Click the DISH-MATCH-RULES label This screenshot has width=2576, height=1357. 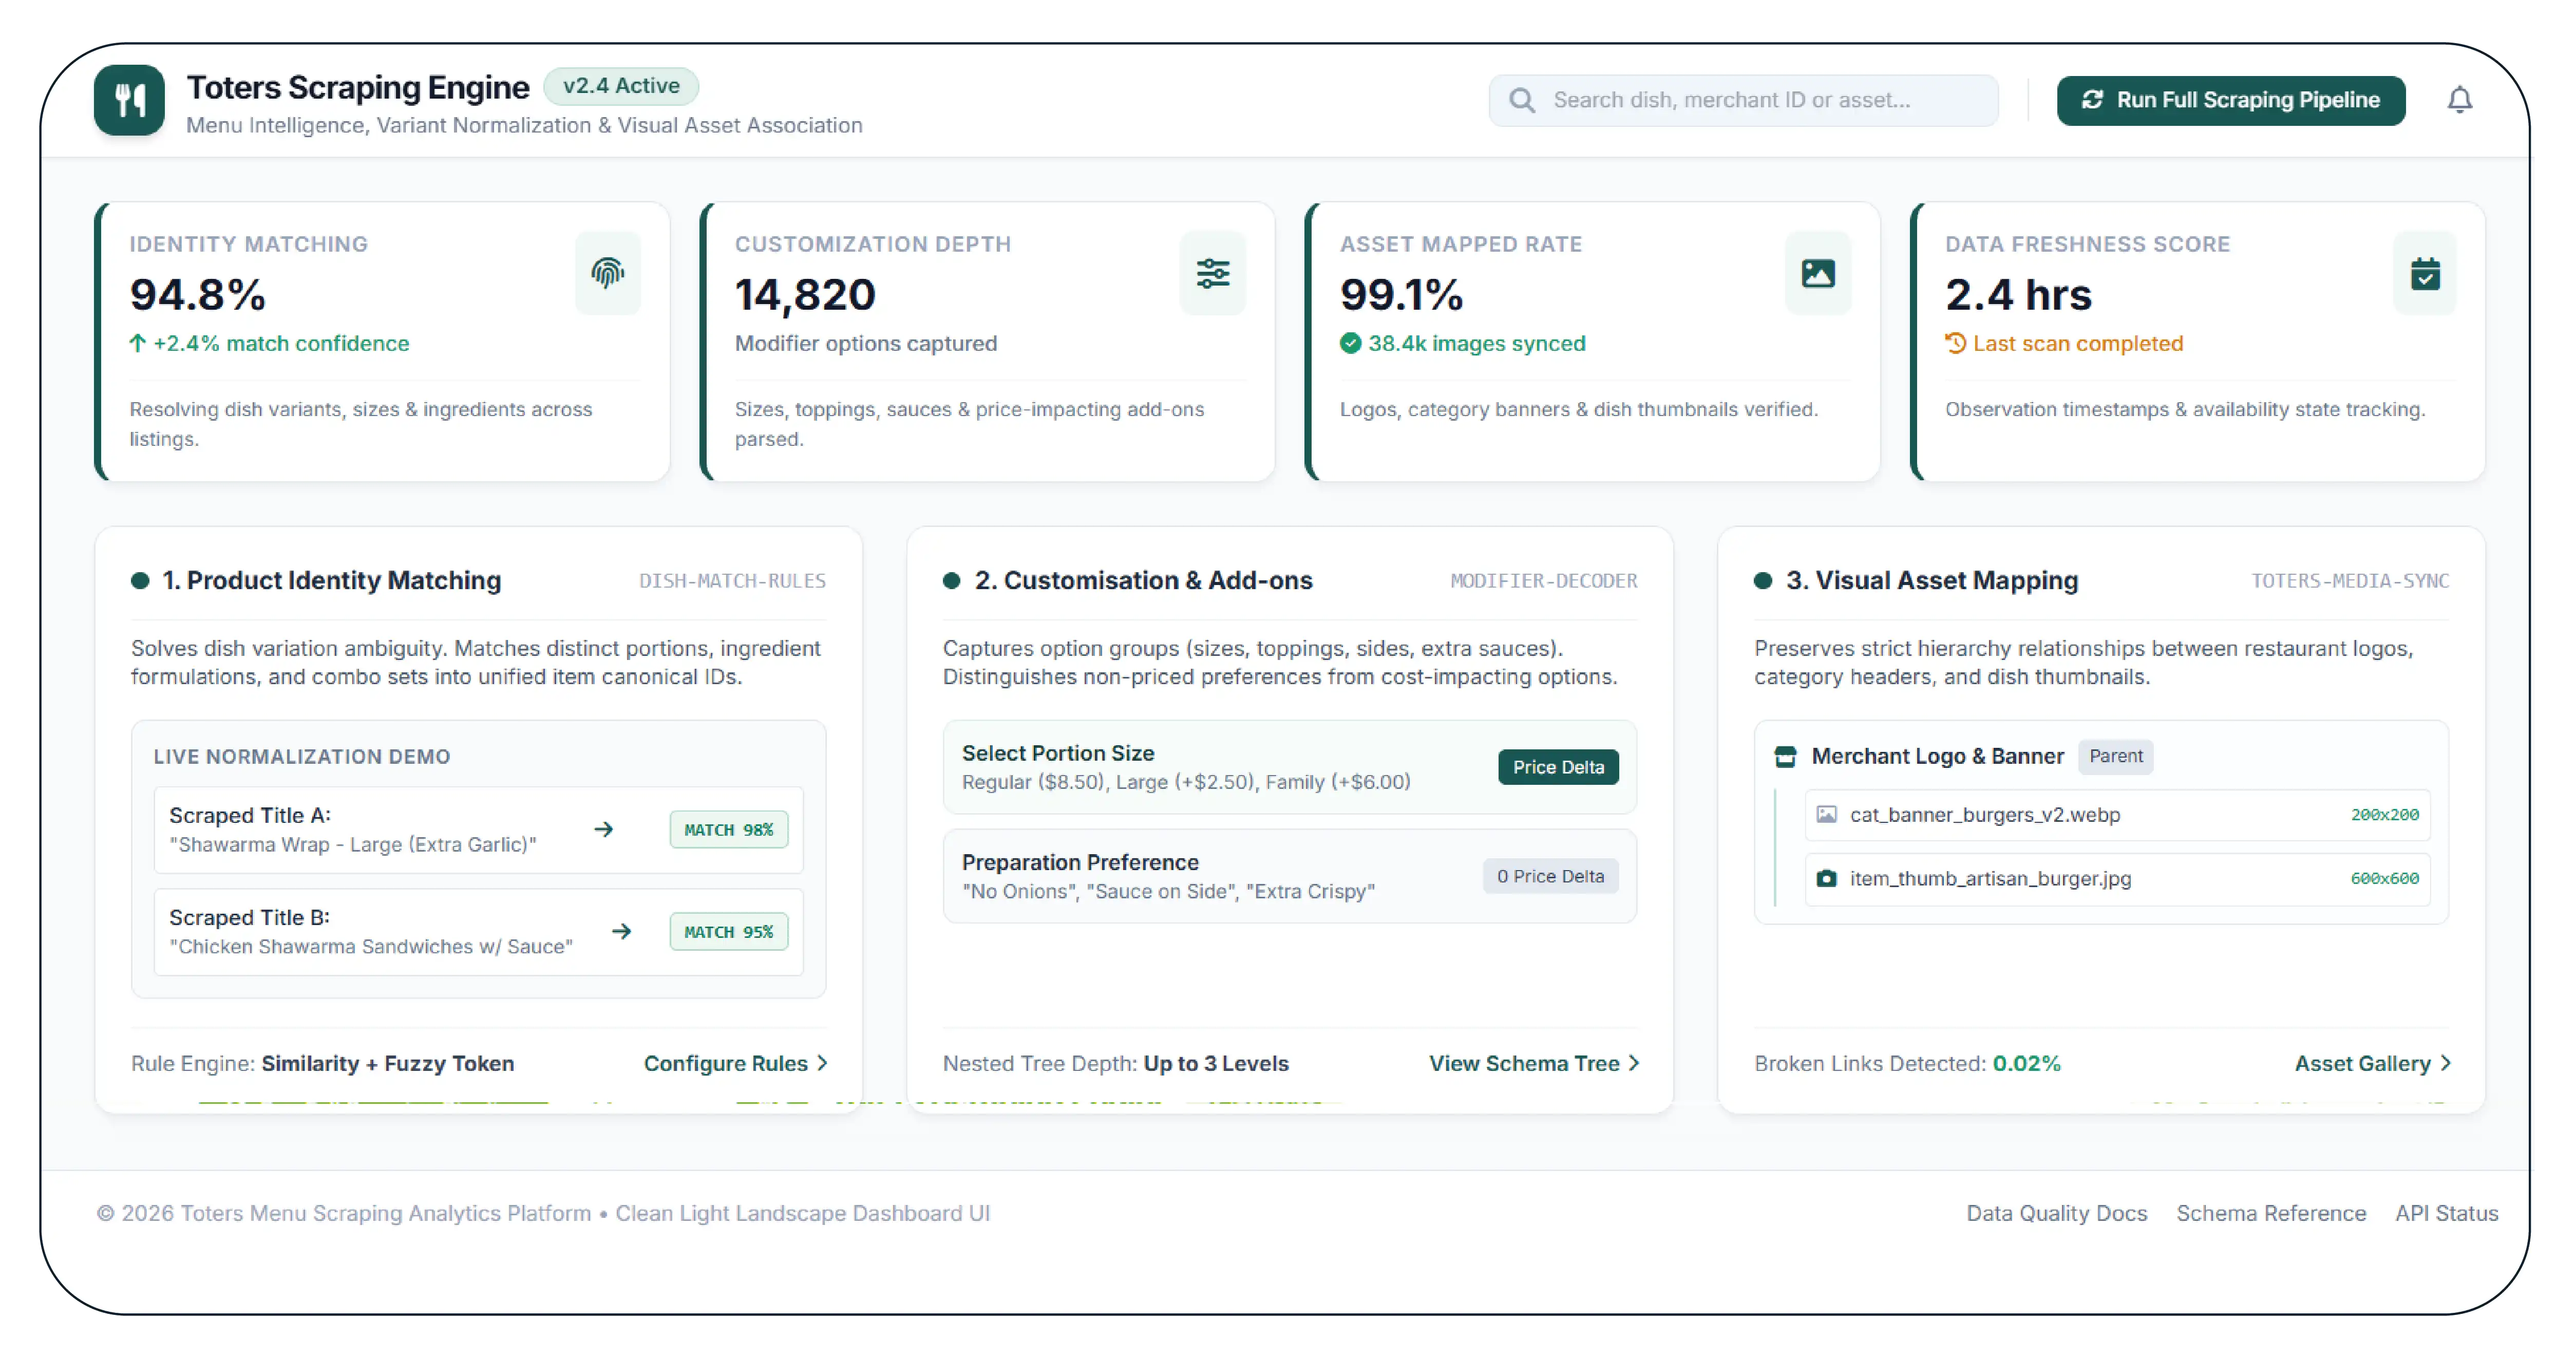click(x=732, y=581)
